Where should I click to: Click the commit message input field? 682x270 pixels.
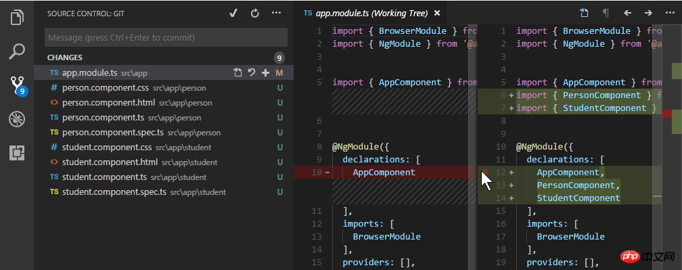(x=166, y=37)
